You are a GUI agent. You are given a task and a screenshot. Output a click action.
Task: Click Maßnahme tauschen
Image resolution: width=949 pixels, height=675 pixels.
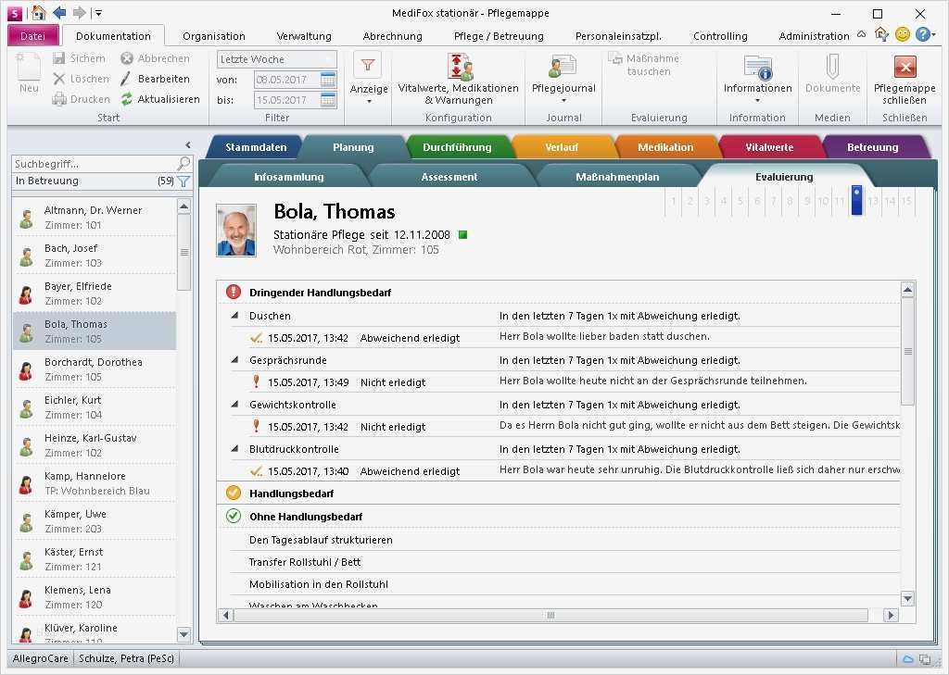[x=645, y=65]
